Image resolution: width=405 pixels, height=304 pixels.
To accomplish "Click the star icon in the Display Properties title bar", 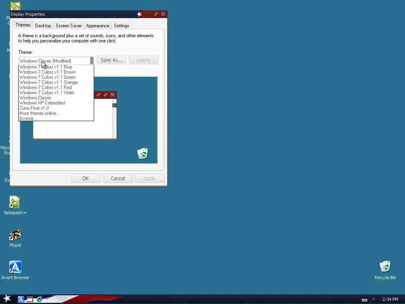I will (139, 14).
